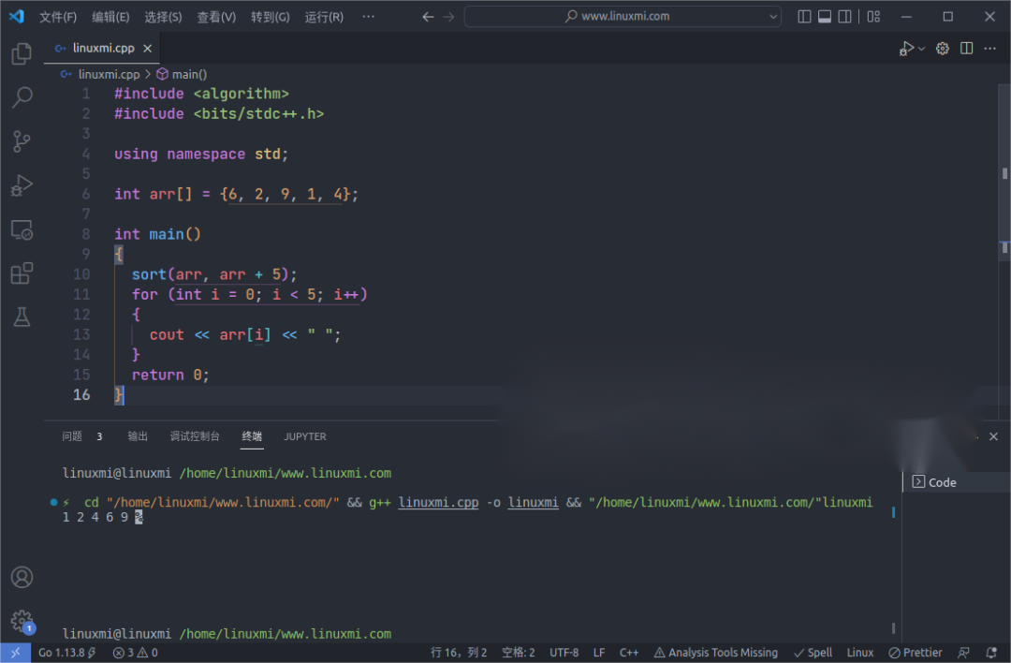Open notifications bell in status bar

pos(991,653)
